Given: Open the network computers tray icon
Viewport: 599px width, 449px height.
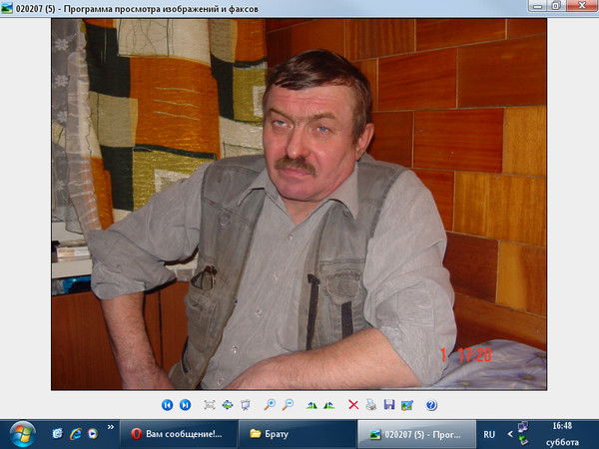Looking at the screenshot, I should click(x=523, y=426).
